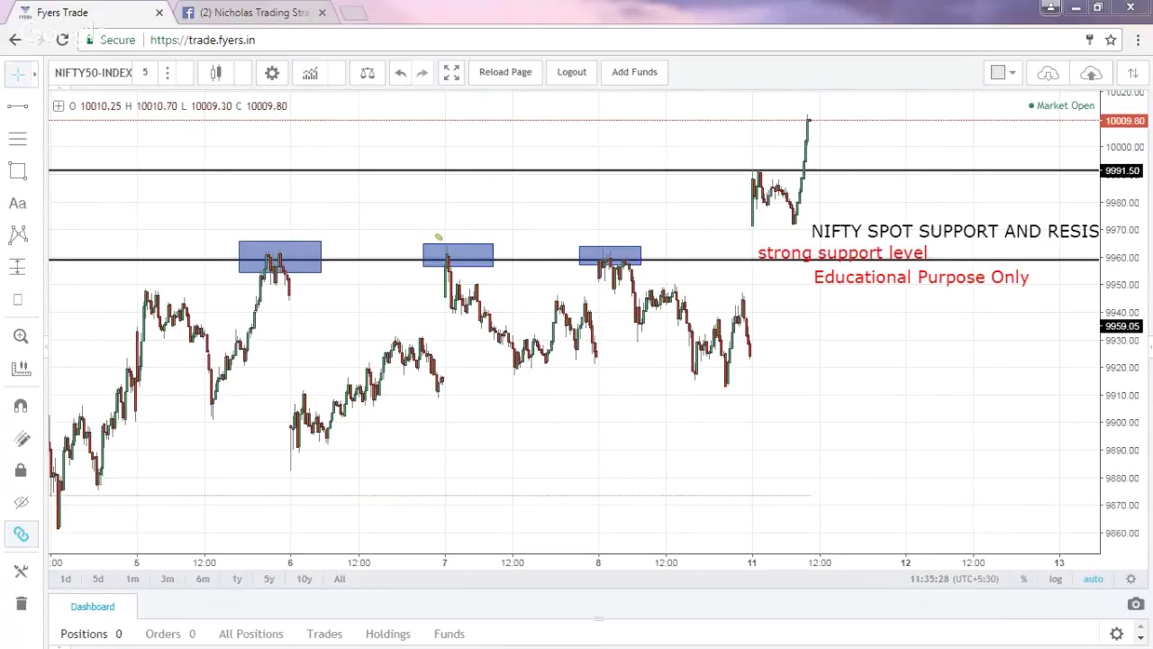
Task: Open the Funds tab
Action: point(449,634)
